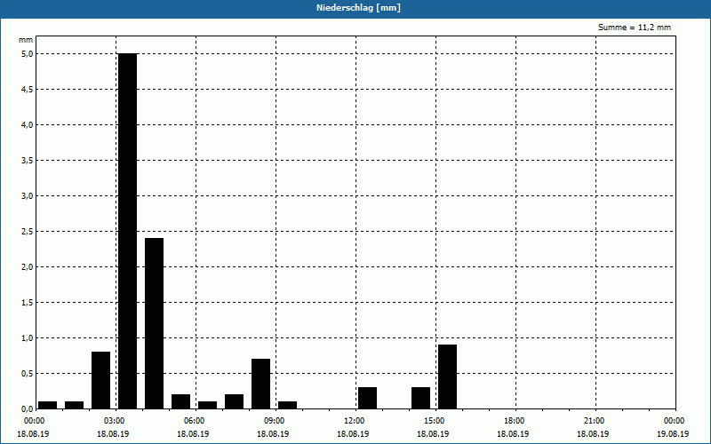Click the 'Summe = 11,2 mm' total label
Image resolution: width=711 pixels, height=444 pixels.
coord(635,28)
